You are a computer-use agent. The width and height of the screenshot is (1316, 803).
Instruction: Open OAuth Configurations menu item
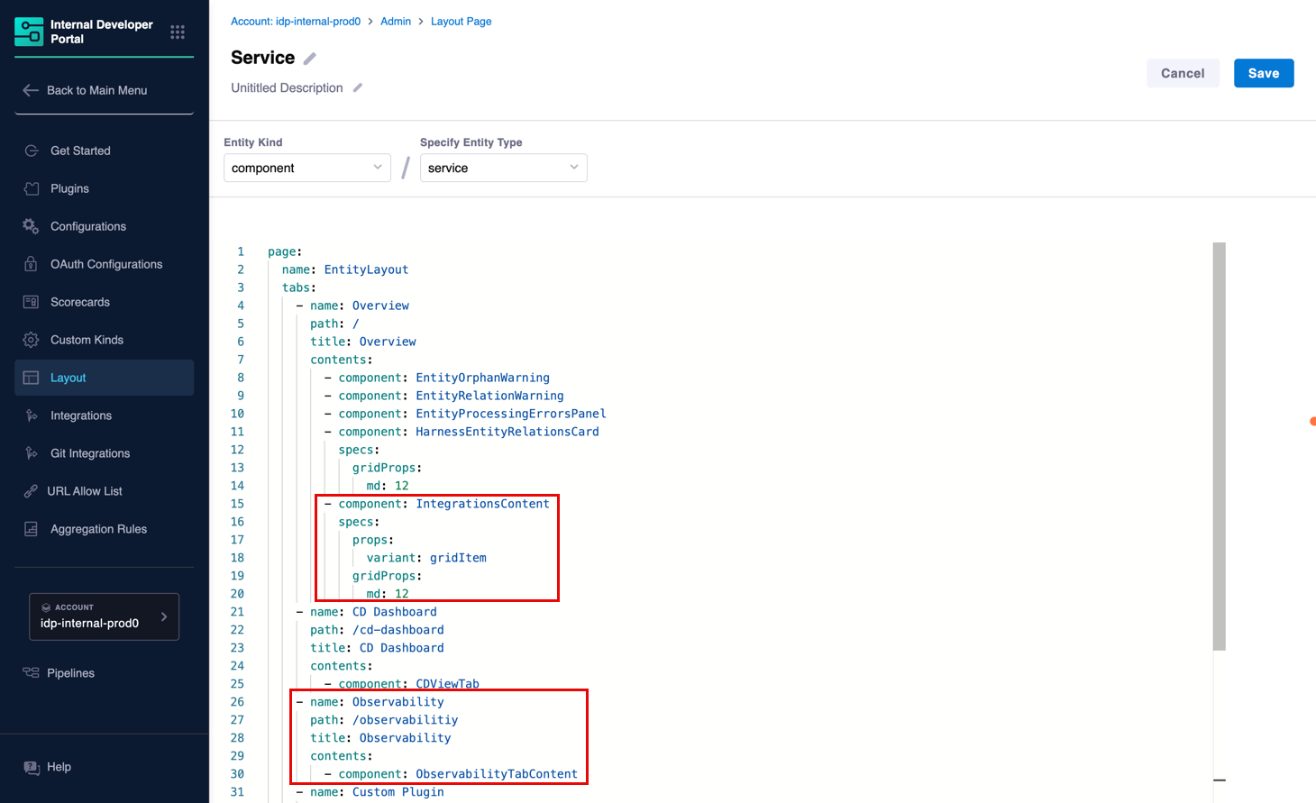pos(105,264)
